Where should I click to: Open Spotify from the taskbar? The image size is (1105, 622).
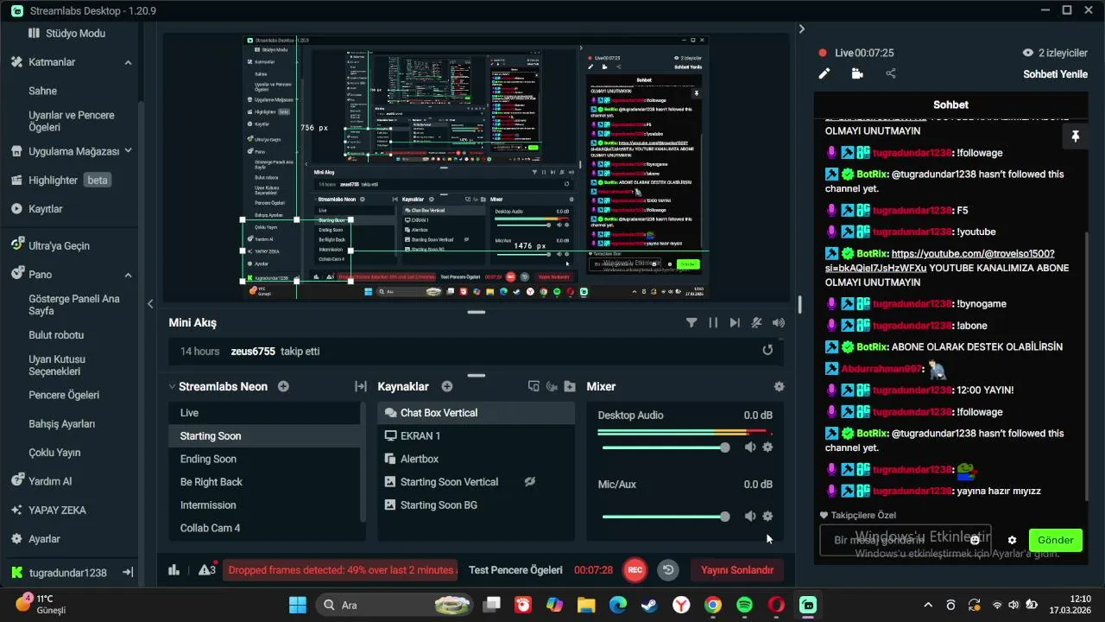744,605
